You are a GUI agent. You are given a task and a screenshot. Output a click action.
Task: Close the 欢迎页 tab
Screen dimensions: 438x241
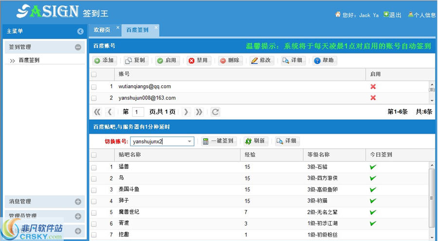(118, 27)
